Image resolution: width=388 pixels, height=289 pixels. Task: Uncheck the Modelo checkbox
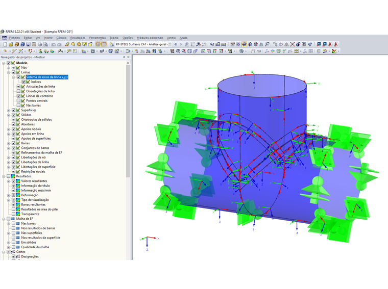tap(9, 63)
